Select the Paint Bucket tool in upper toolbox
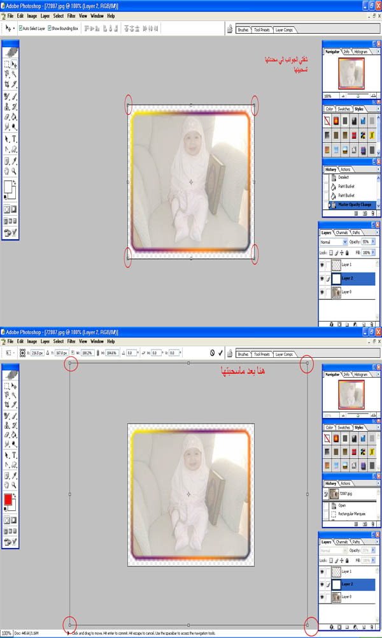382x638 pixels. click(14, 117)
